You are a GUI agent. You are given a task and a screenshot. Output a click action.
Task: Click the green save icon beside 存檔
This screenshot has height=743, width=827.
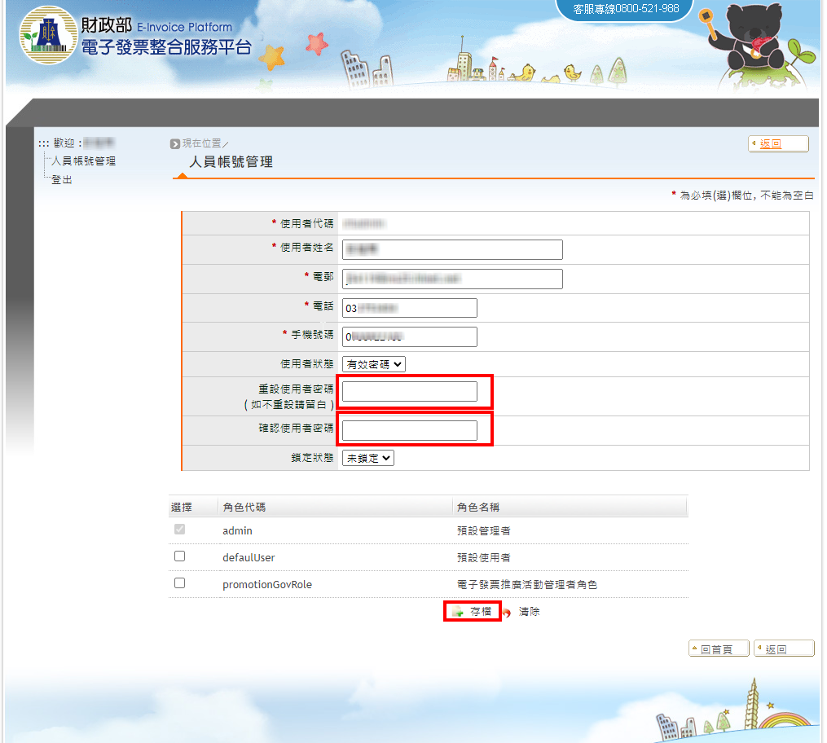pos(458,612)
